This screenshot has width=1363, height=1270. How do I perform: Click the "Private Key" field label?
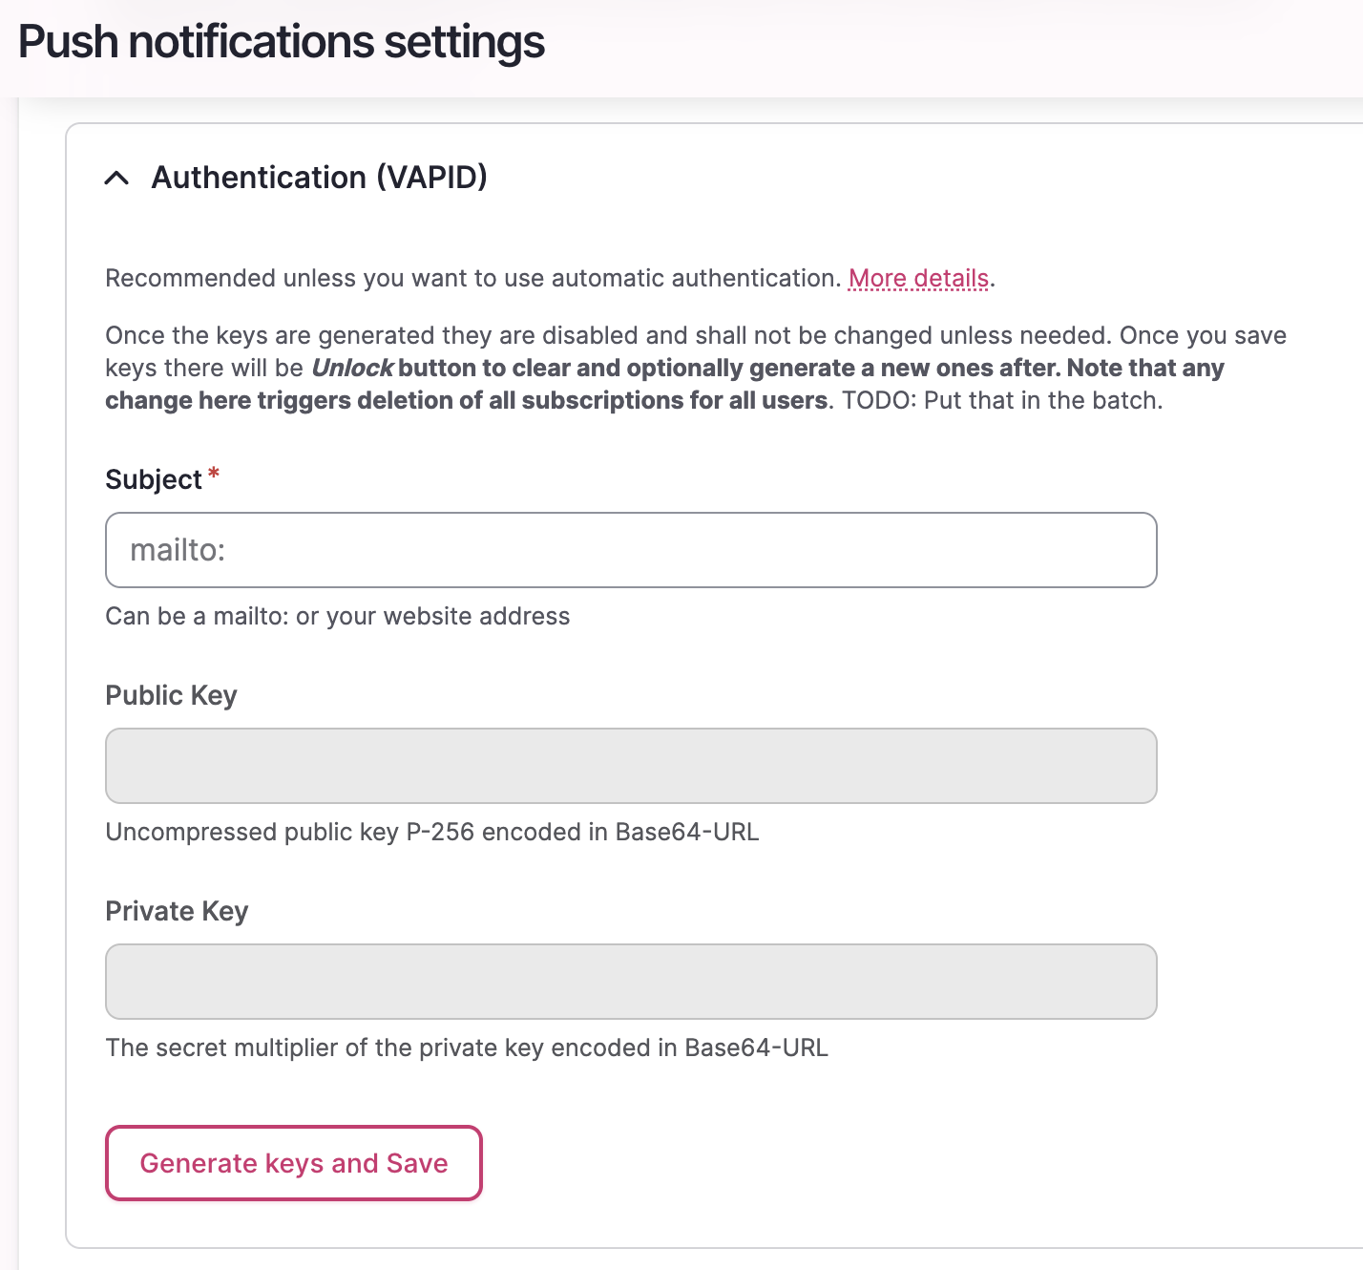pyautogui.click(x=177, y=911)
